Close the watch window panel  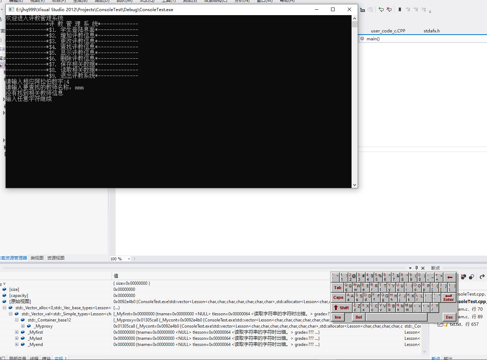click(x=423, y=268)
